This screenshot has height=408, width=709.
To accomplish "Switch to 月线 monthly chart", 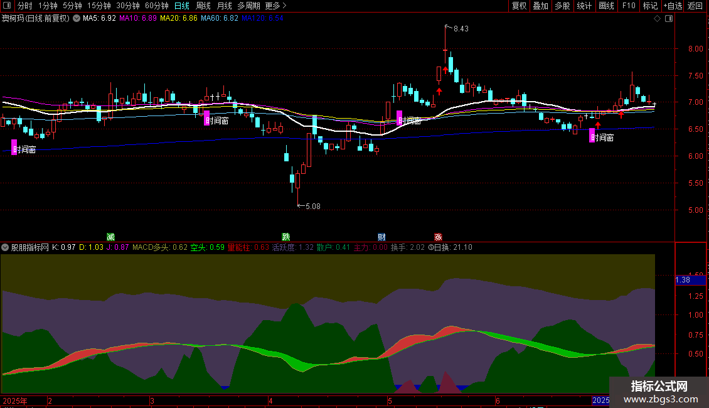I will (x=224, y=6).
